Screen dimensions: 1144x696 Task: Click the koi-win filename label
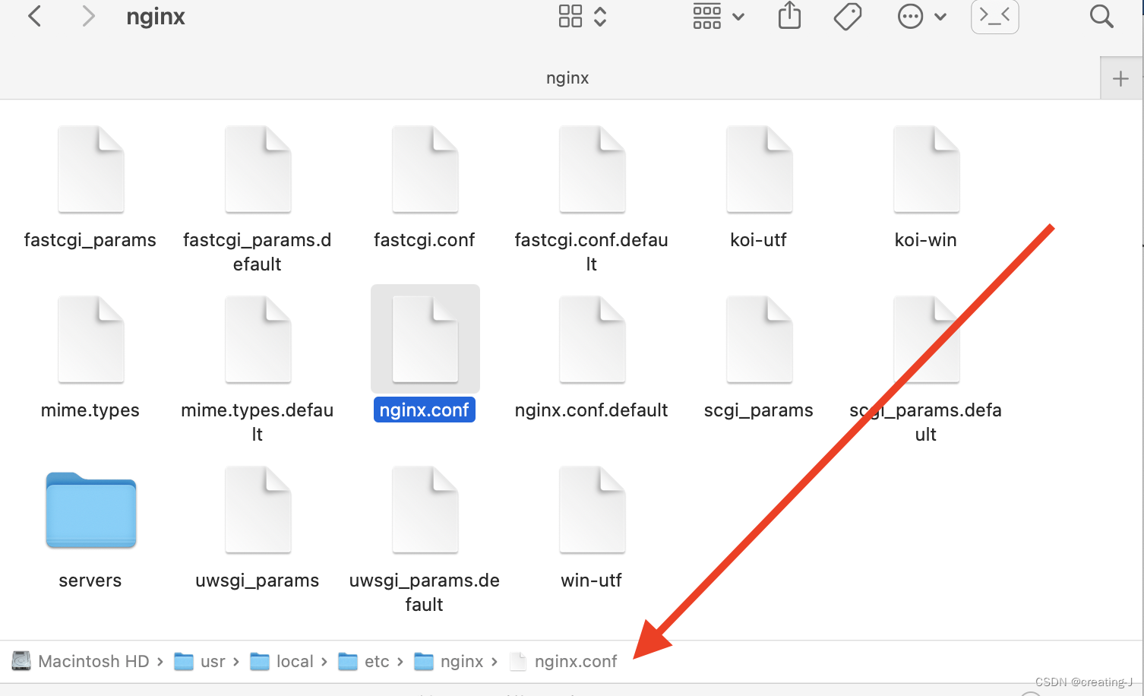(x=926, y=240)
